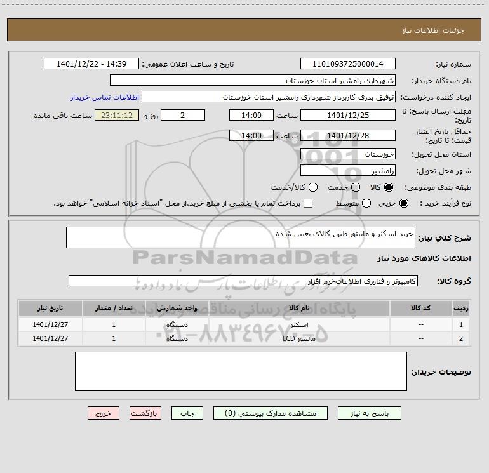
Task: Click the announcement date field 1401/12/22 - 14:39
Action: 91,63
